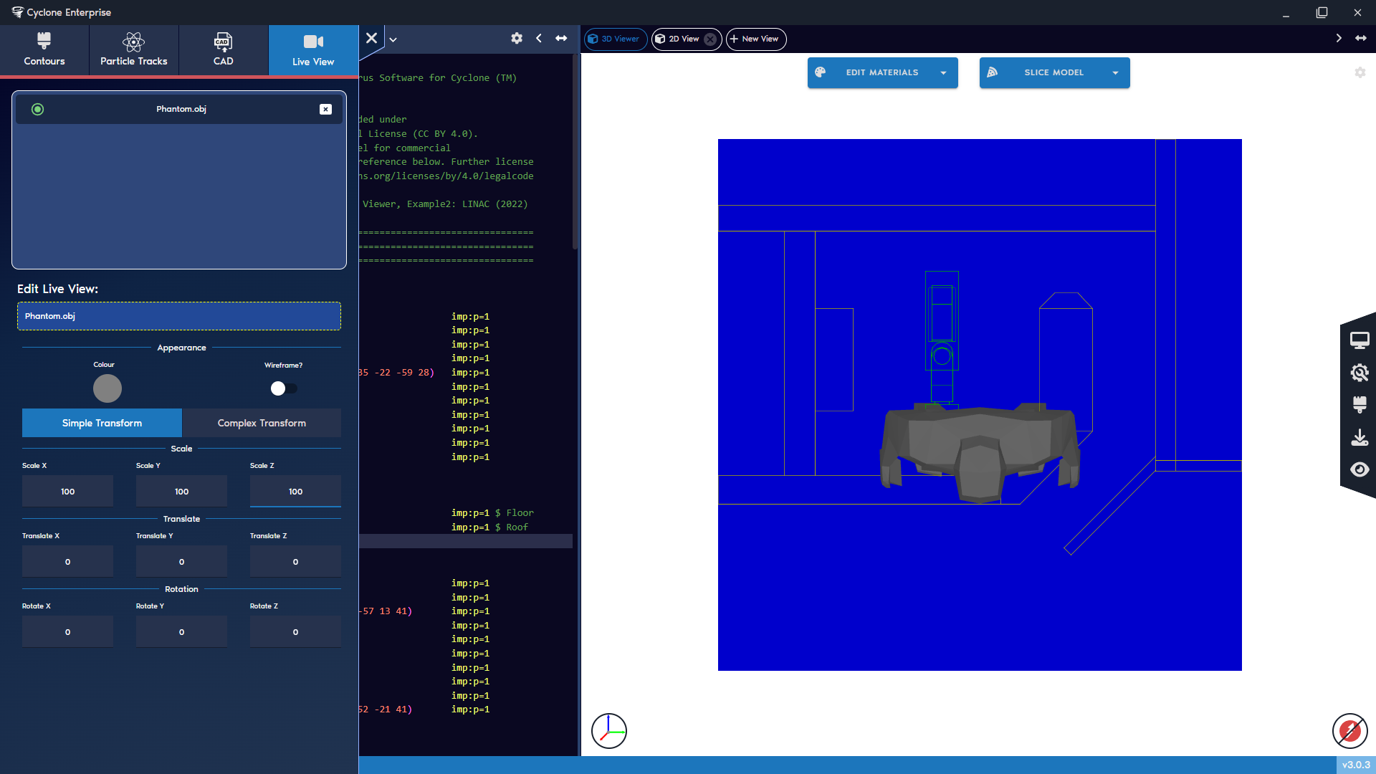1376x774 pixels.
Task: Select the Particle Tracks tool
Action: 133,49
